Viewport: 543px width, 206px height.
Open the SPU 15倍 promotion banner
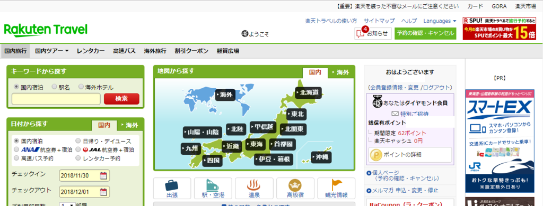click(x=499, y=29)
